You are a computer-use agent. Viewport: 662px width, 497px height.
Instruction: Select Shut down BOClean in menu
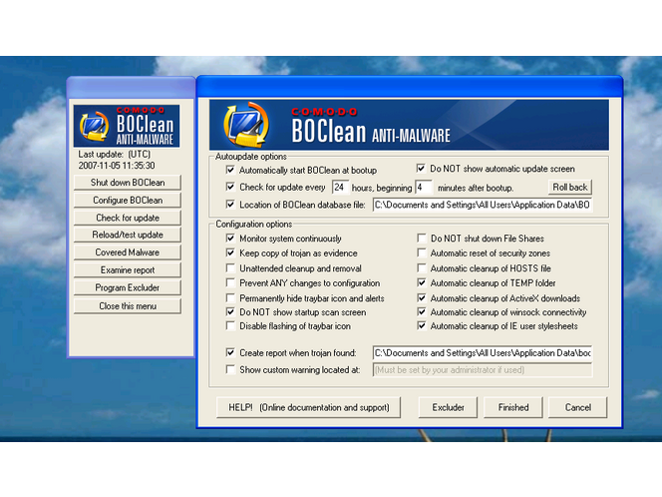128,183
